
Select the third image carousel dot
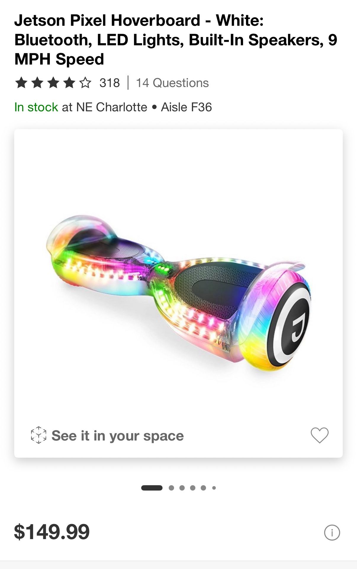[182, 488]
